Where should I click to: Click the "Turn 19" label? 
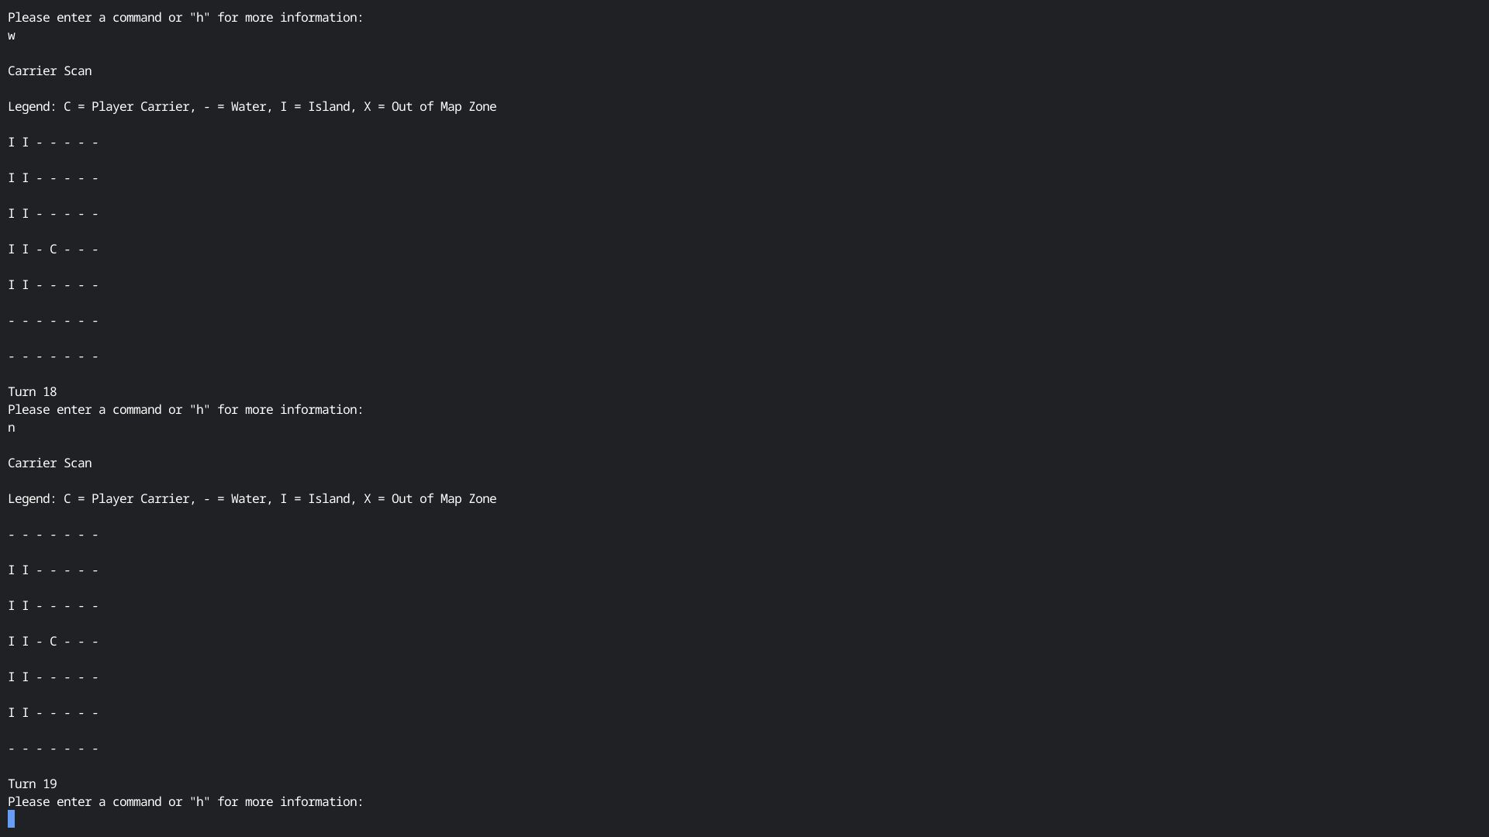pos(33,784)
